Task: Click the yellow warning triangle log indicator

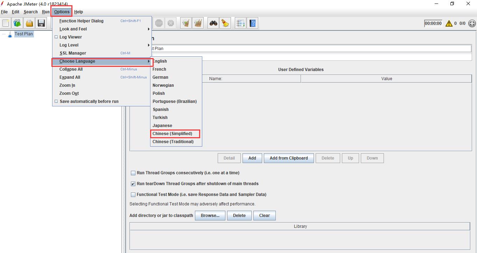Action: [449, 23]
